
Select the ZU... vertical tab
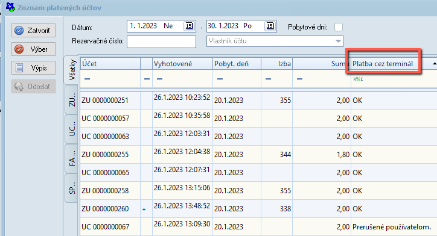point(72,99)
